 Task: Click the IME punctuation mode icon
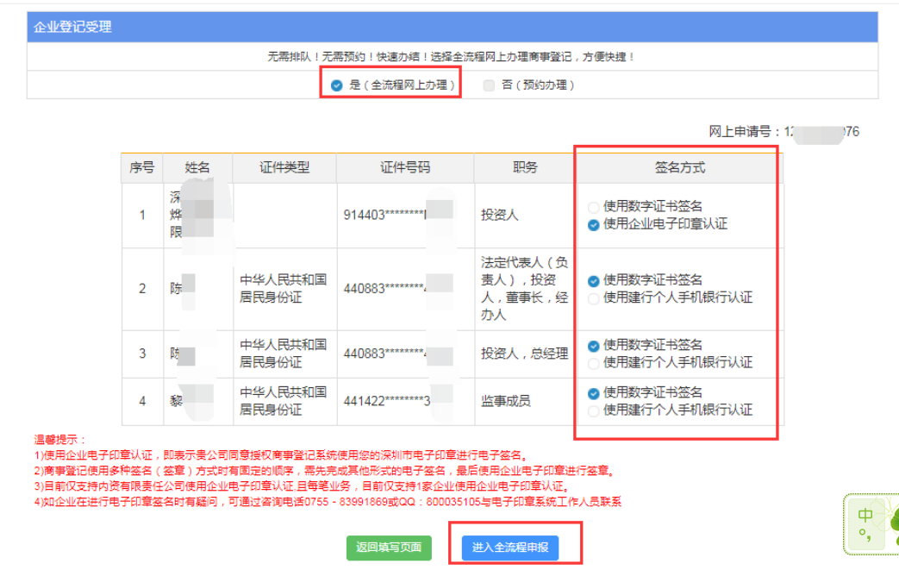865,536
